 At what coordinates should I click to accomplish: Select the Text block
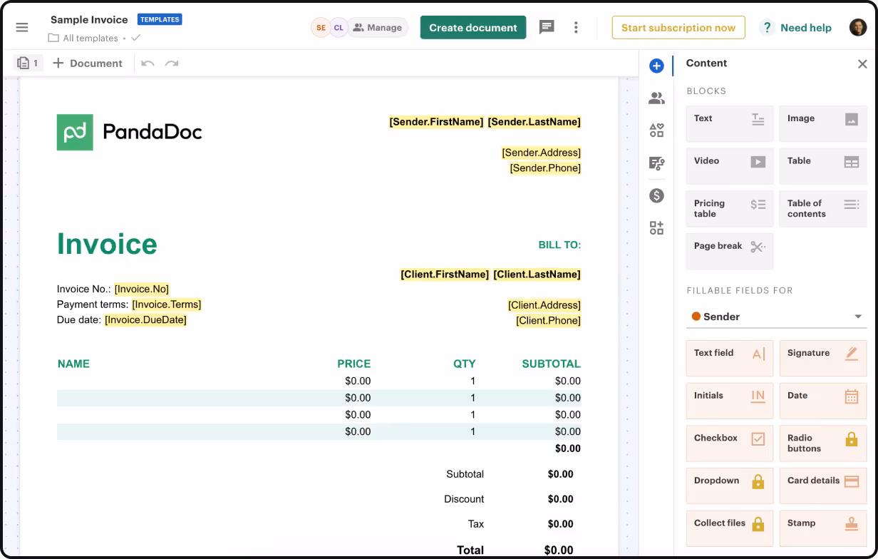pyautogui.click(x=729, y=124)
